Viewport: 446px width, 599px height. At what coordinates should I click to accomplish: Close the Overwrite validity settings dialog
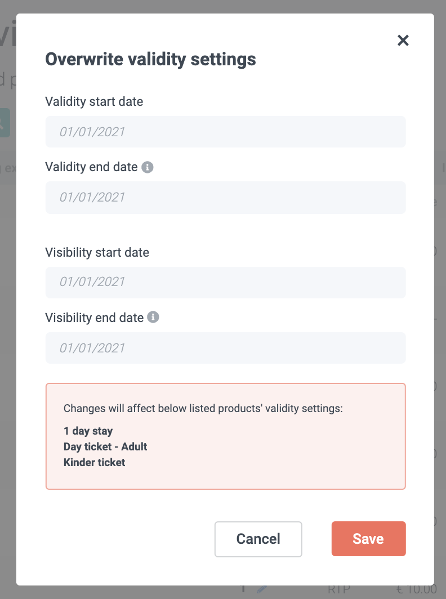pyautogui.click(x=403, y=41)
